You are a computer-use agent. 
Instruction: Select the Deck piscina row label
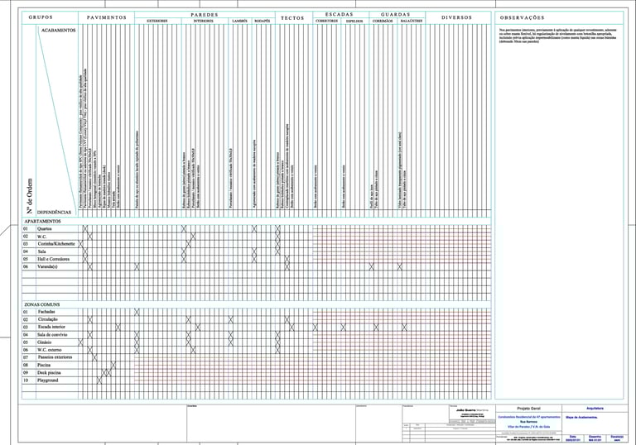click(49, 373)
